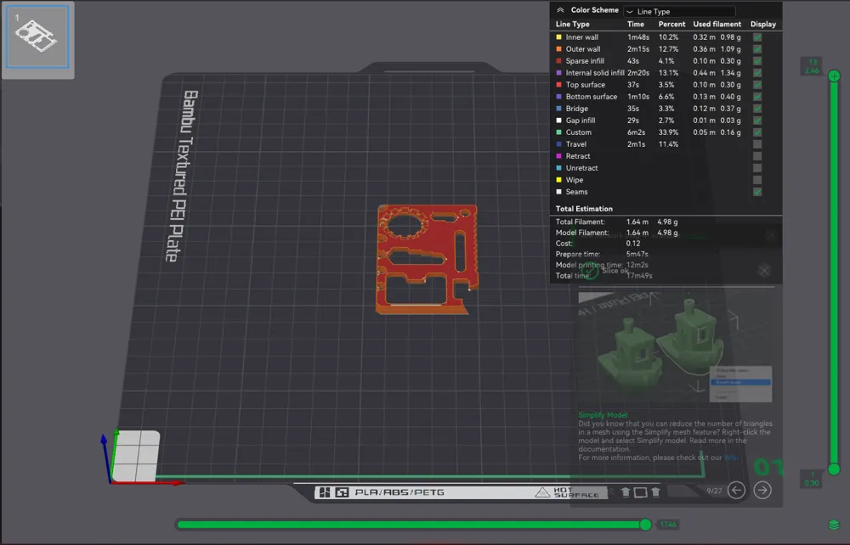Viewport: 850px width, 545px height.
Task: Click the 9/27 tip counter
Action: [714, 491]
